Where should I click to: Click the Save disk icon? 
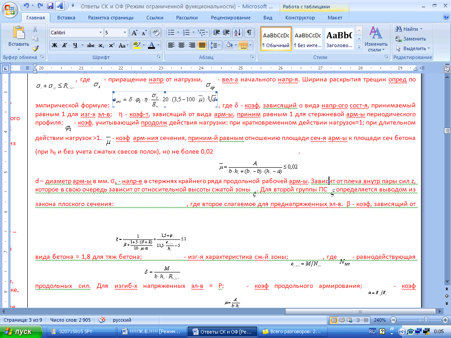coord(50,6)
